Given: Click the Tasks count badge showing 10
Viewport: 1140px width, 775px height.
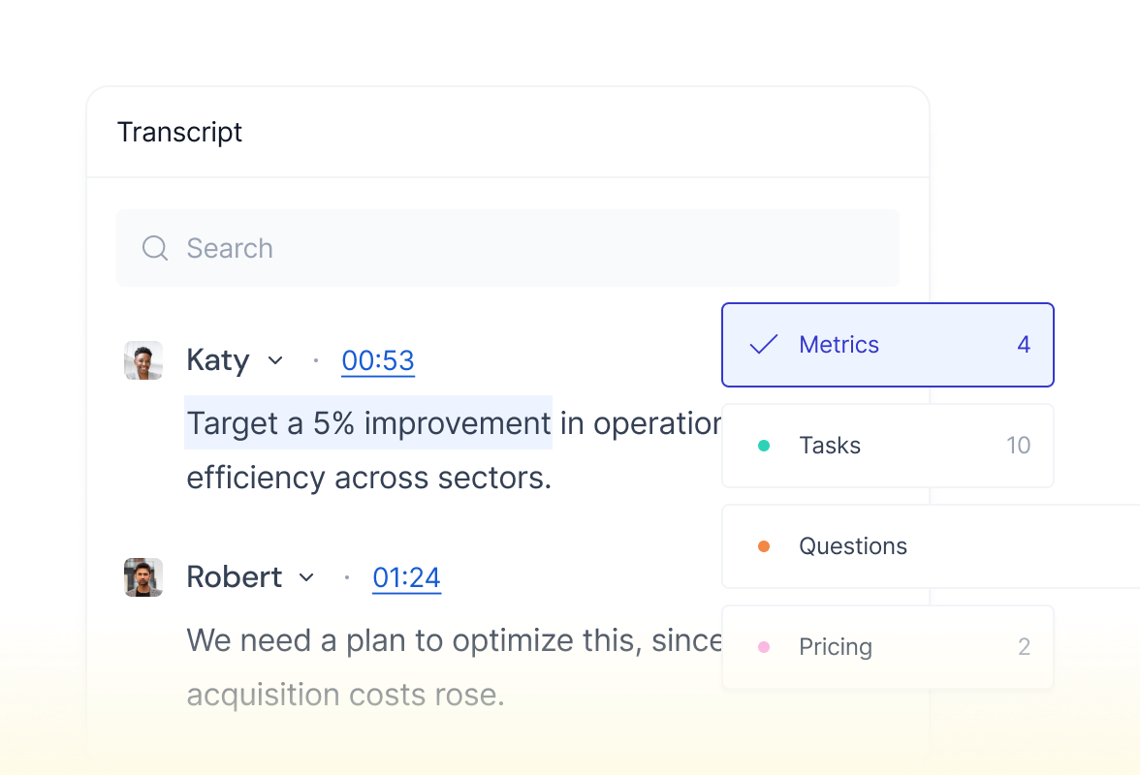Looking at the screenshot, I should 1019,445.
